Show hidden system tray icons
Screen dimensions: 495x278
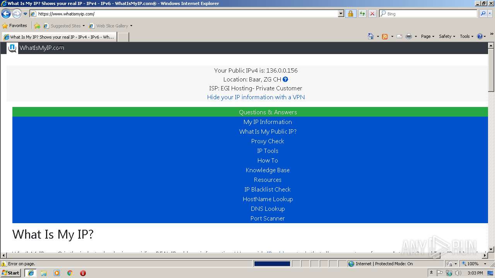[x=432, y=273]
